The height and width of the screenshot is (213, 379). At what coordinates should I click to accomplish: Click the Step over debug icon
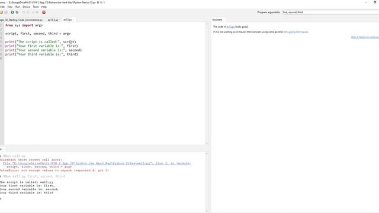[x=24, y=12]
